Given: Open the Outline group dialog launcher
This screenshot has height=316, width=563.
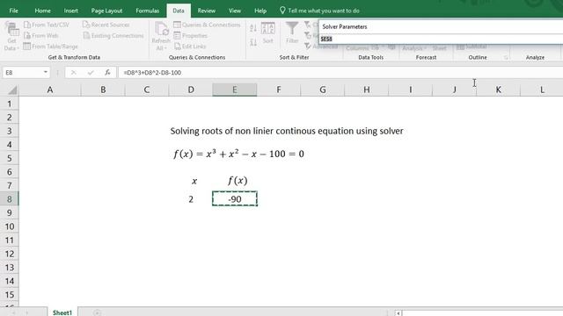Looking at the screenshot, I should point(506,58).
